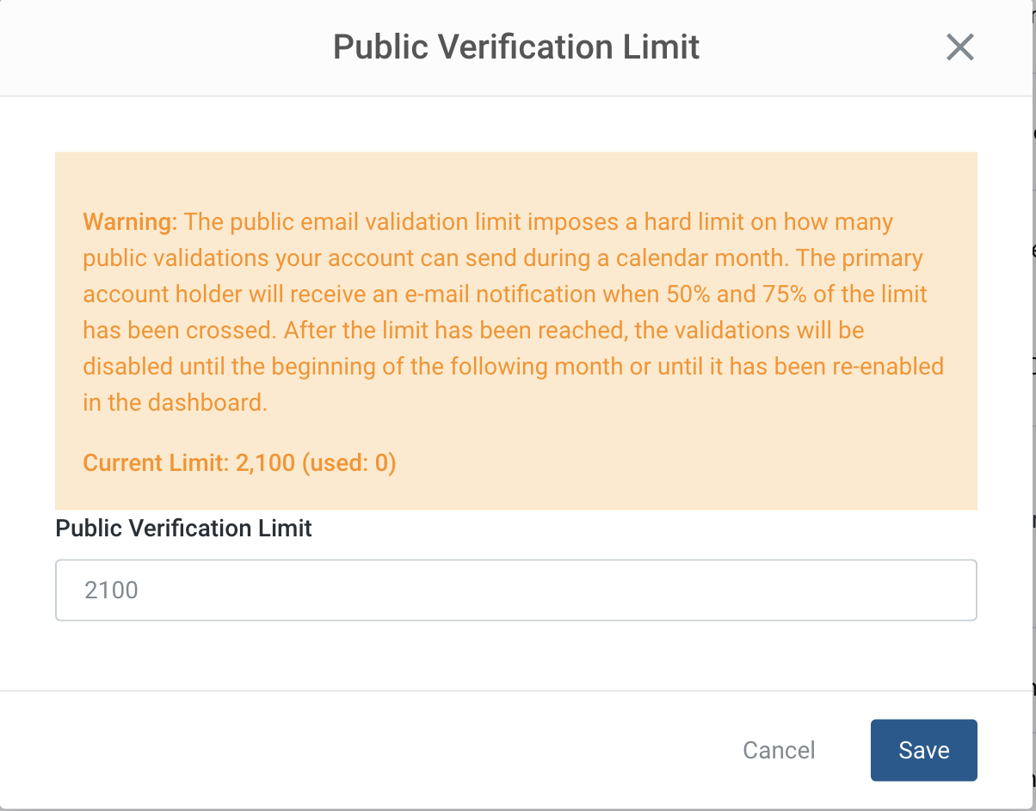Cancel the limit change
The image size is (1036, 811).
[779, 750]
